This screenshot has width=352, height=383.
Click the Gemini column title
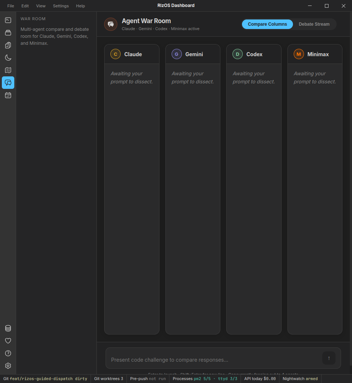point(194,54)
